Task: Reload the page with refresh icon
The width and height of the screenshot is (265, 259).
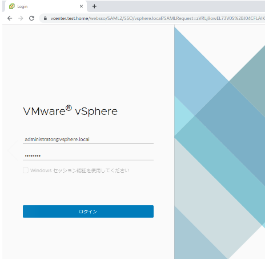Action: [31, 18]
